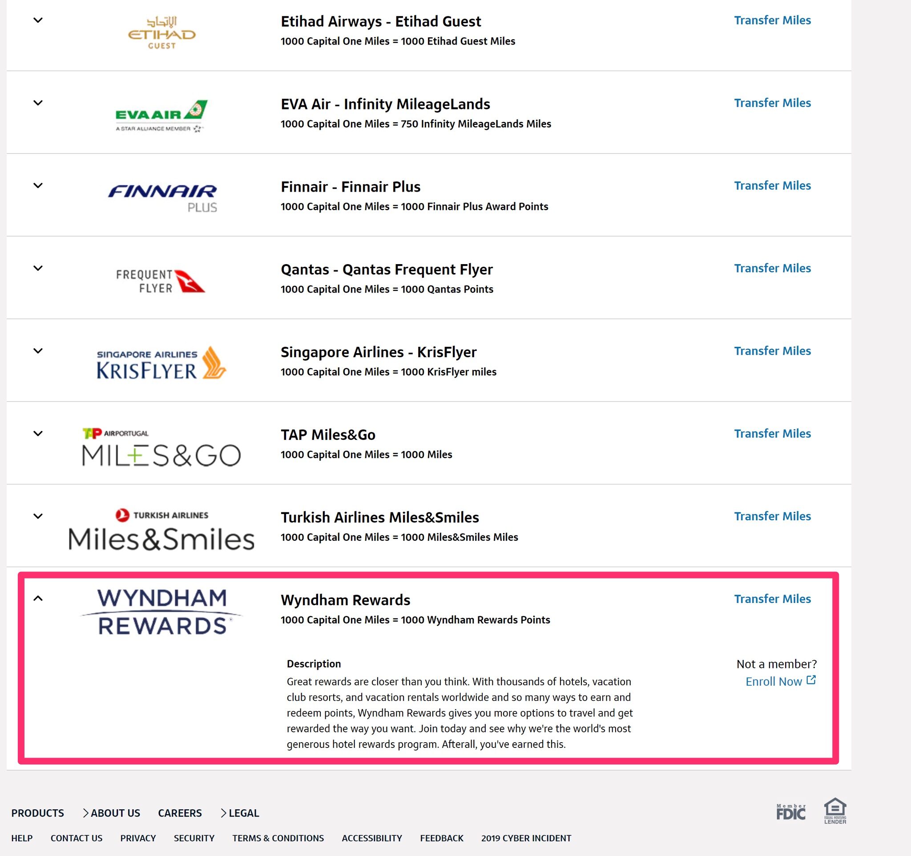Click the TAP Miles&Go logo
The image size is (911, 856).
(x=161, y=447)
